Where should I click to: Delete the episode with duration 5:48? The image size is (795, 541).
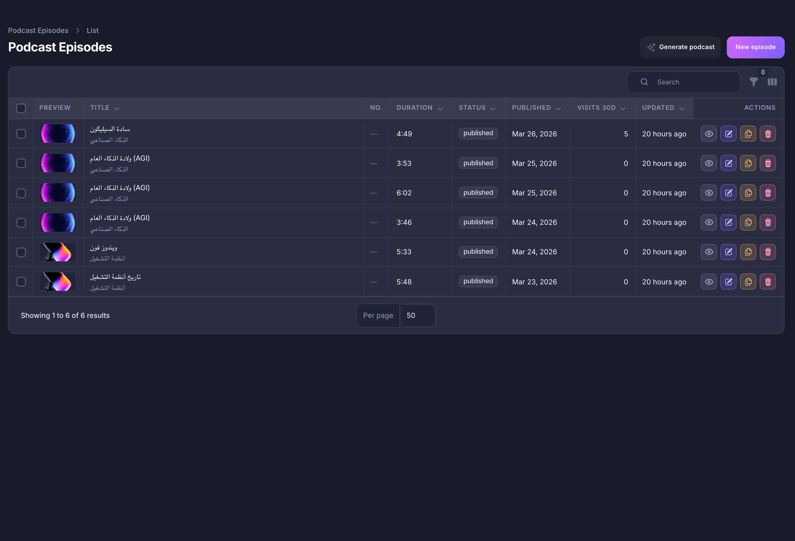click(x=768, y=282)
